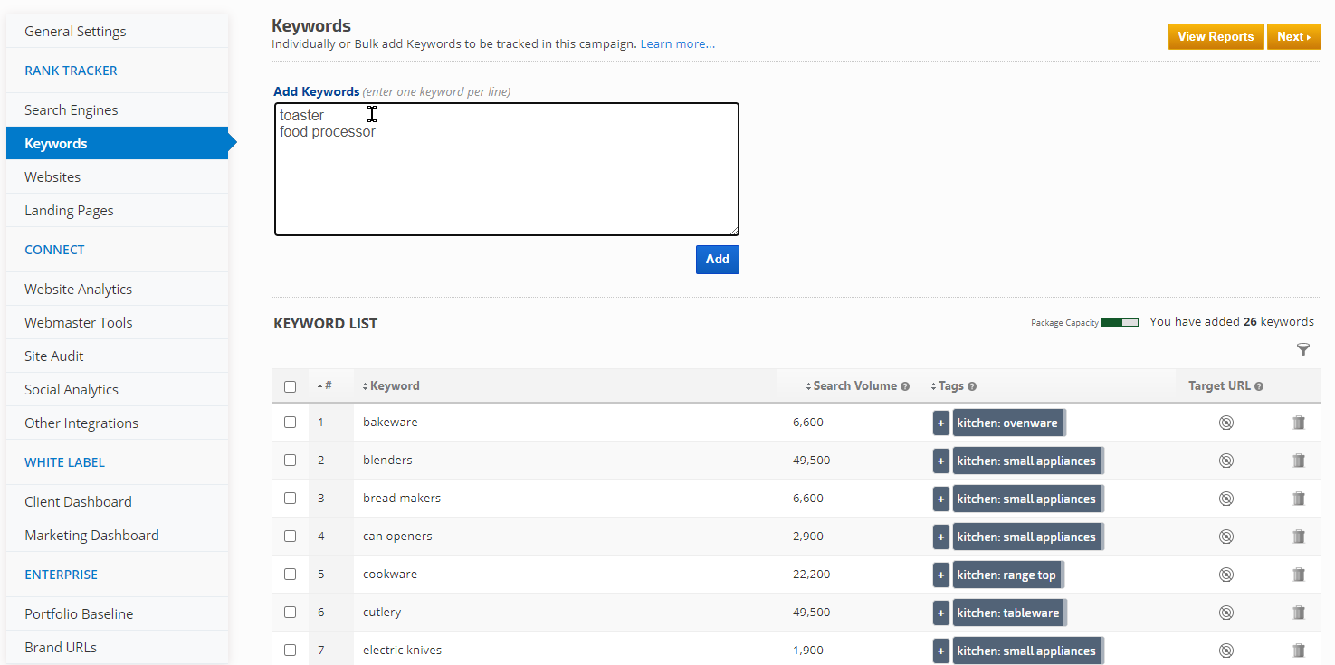
Task: Click the Search Volume help question icon
Action: [x=905, y=386]
